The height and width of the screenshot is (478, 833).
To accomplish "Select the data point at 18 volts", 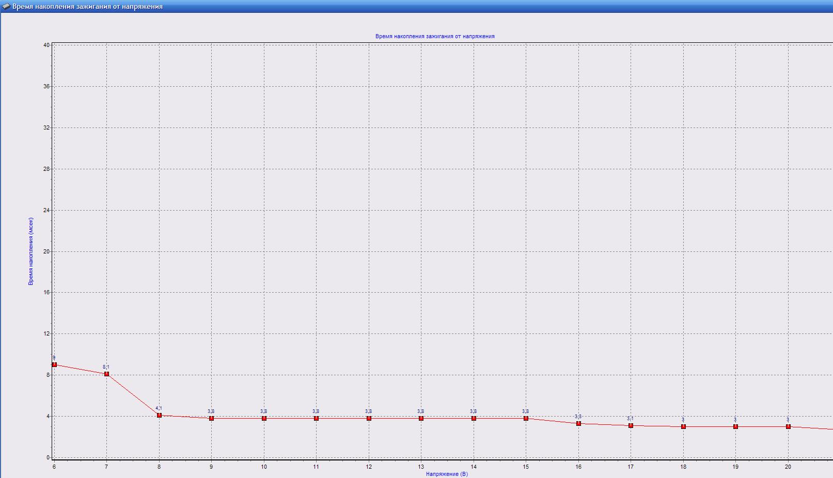I will tap(683, 426).
